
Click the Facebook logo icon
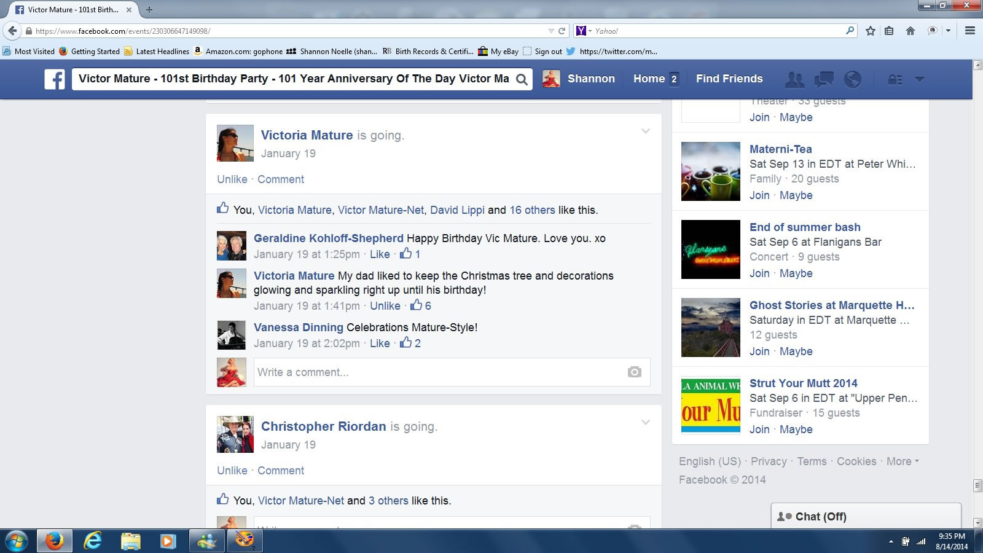point(55,79)
